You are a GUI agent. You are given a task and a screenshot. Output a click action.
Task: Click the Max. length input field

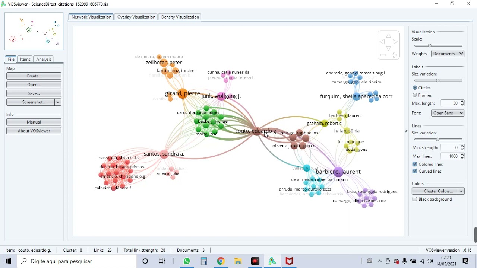pos(450,103)
